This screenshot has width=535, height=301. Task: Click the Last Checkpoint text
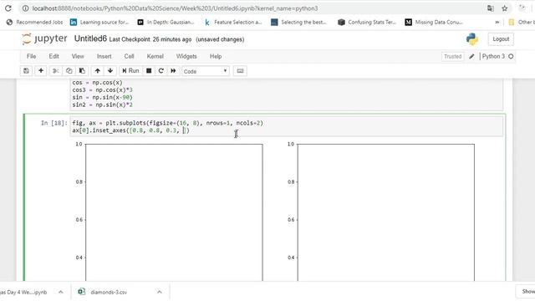point(150,39)
